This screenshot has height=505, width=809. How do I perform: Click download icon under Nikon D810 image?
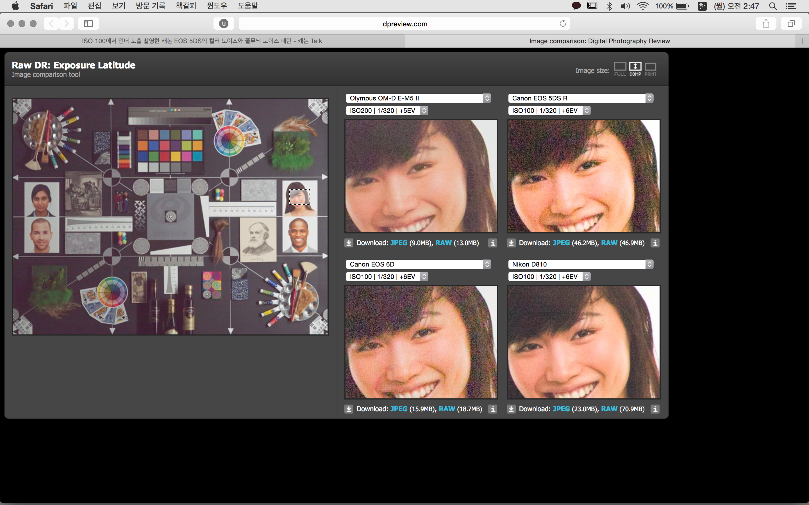pos(511,409)
